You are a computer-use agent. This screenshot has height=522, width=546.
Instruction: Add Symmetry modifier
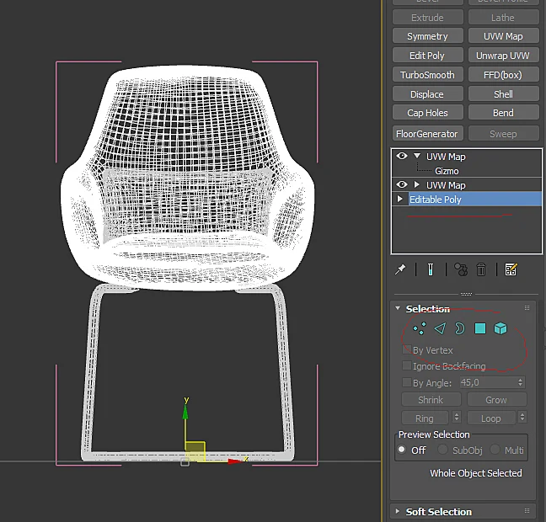427,36
